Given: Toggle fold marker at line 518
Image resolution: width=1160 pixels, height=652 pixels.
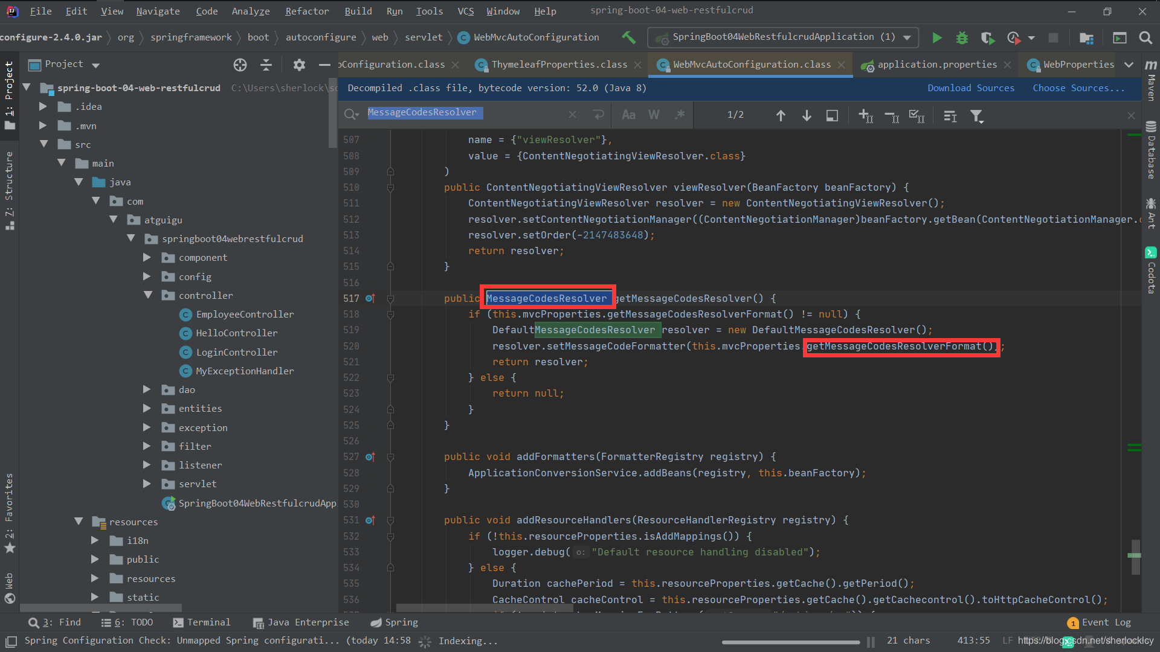Looking at the screenshot, I should click(390, 315).
